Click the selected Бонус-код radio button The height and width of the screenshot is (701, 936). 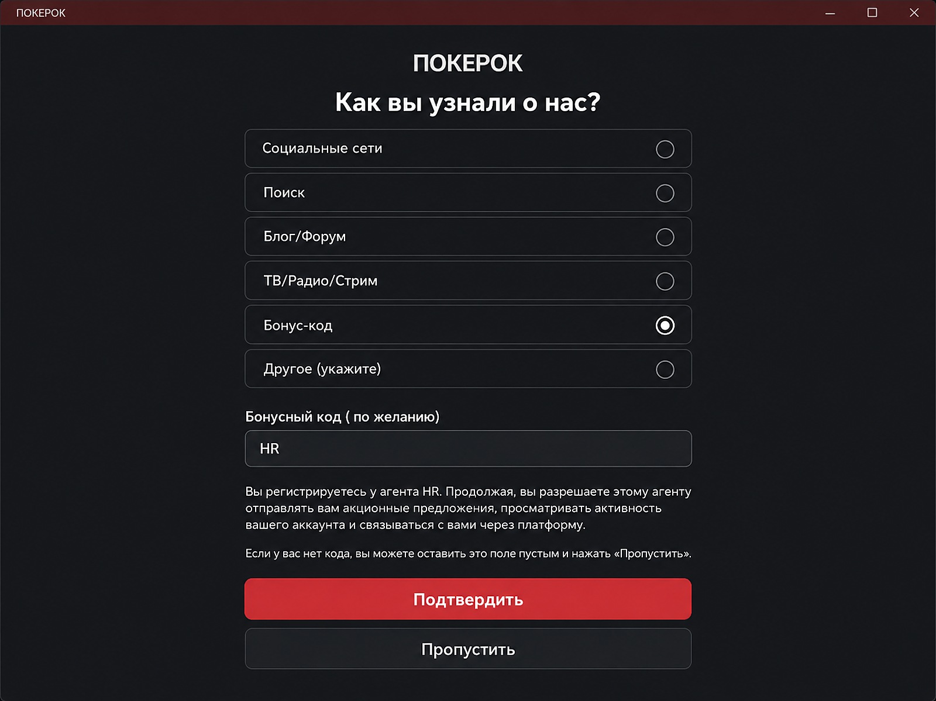point(665,325)
